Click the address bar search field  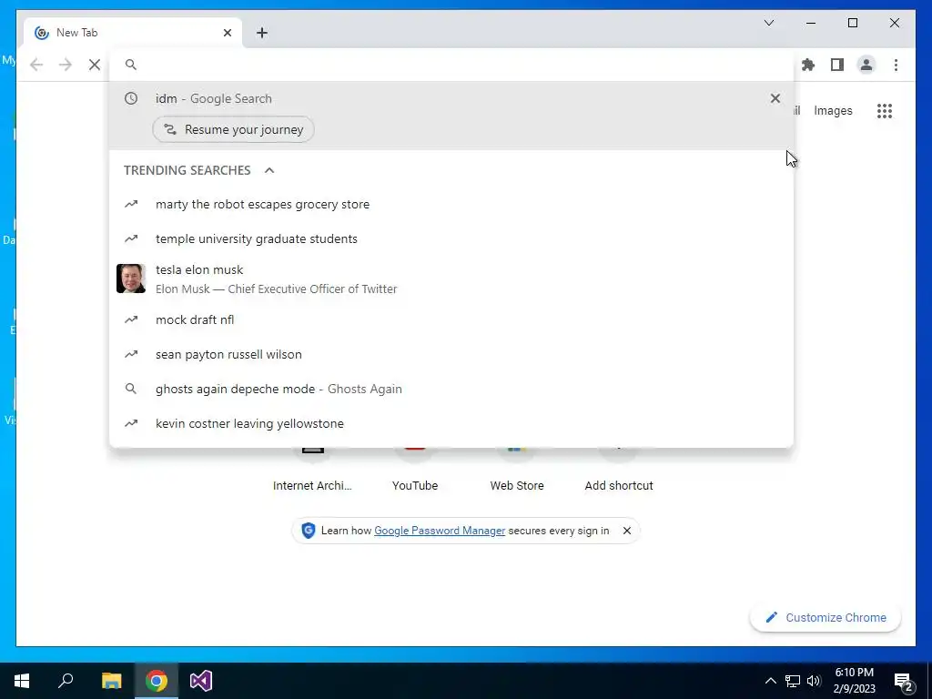click(451, 65)
